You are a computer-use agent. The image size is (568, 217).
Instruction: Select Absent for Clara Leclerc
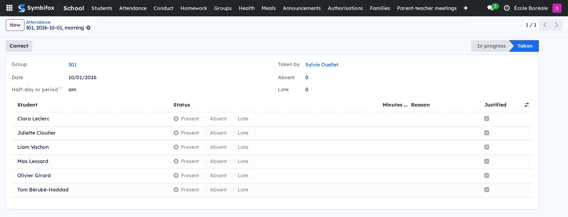tap(205, 119)
